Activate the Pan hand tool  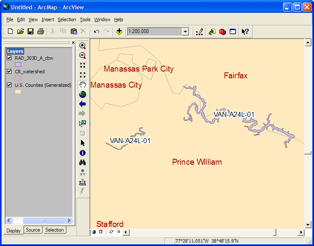(x=83, y=85)
